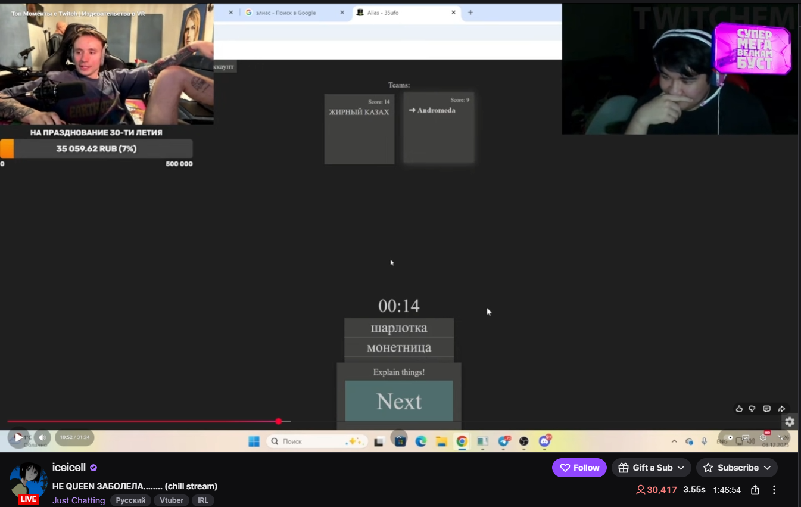Click the word монетница
Viewport: 801px width, 507px height.
coord(399,347)
